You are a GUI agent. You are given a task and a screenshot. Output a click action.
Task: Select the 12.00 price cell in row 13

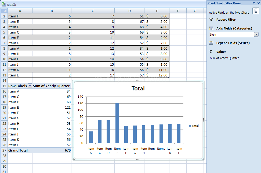157,75
